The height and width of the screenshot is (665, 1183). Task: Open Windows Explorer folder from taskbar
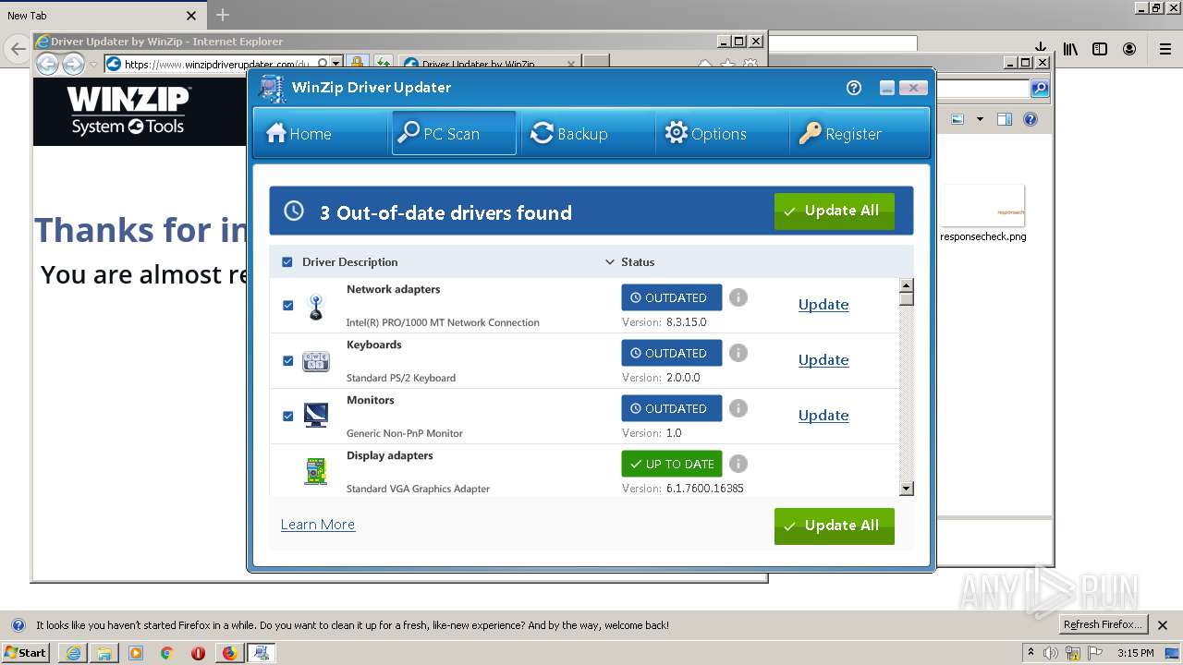(104, 653)
